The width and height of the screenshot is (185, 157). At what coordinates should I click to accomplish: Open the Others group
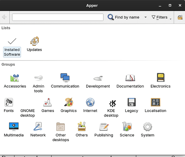click(82, 130)
